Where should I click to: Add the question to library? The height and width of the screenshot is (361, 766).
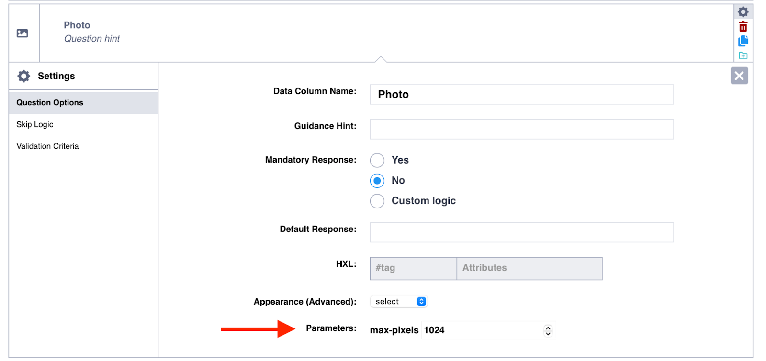[743, 55]
